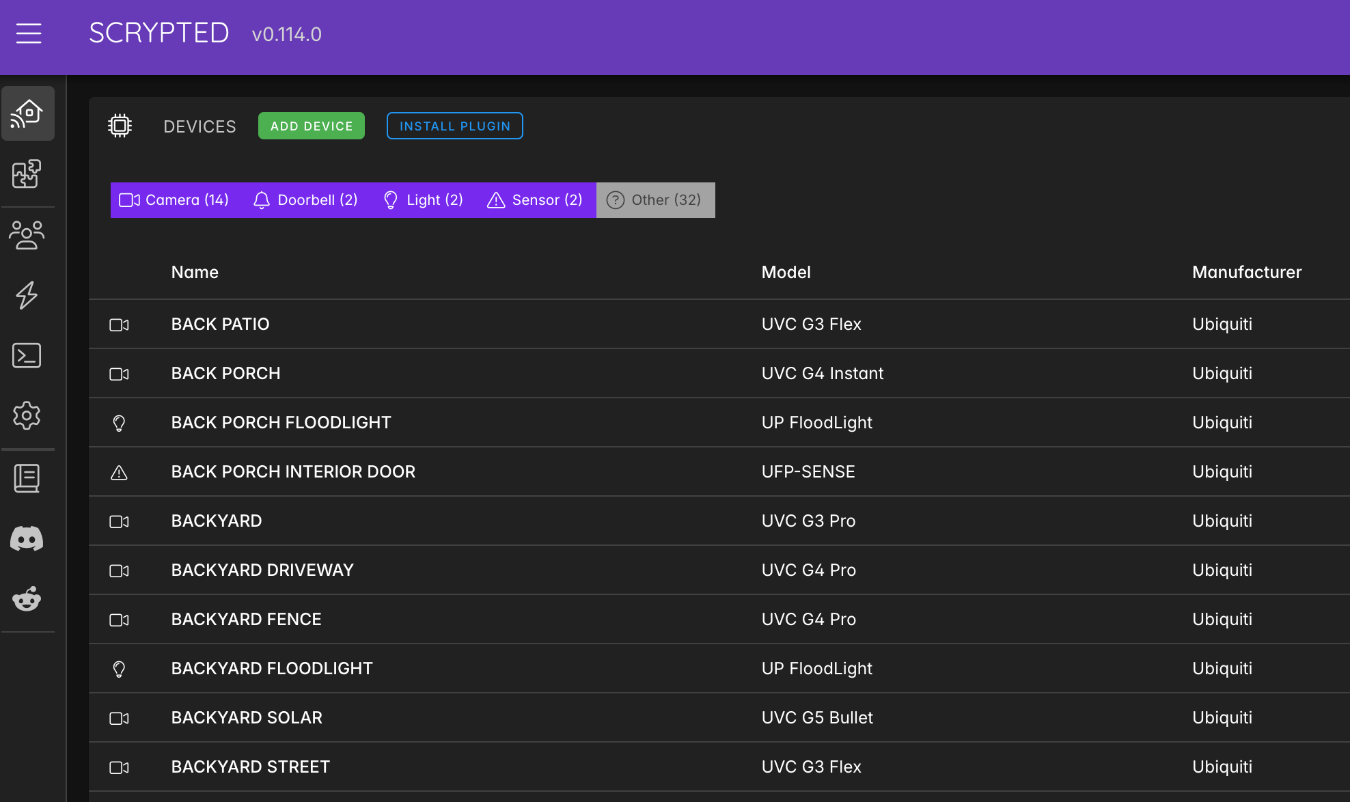Open the Automations lightning bolt icon
The width and height of the screenshot is (1350, 802).
27,295
